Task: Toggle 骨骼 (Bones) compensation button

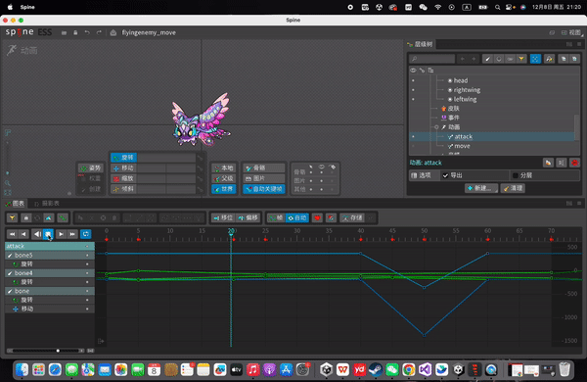Action: (264, 167)
